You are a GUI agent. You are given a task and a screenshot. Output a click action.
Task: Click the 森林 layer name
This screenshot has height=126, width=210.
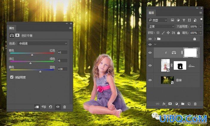179,80
